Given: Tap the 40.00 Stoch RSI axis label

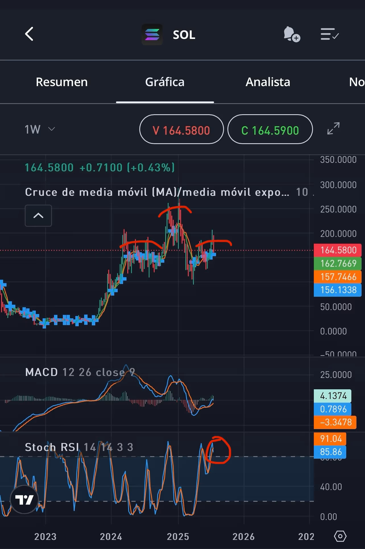Looking at the screenshot, I should click(x=331, y=487).
